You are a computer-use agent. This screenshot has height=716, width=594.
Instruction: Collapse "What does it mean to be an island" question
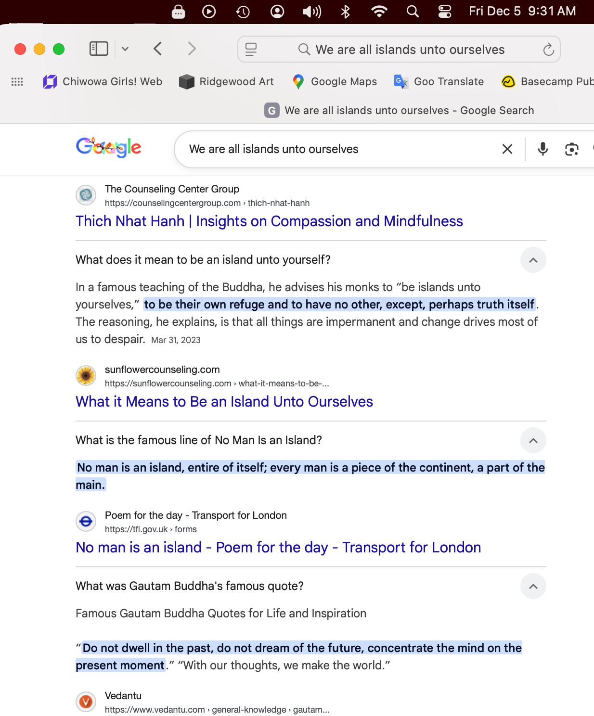pos(533,260)
